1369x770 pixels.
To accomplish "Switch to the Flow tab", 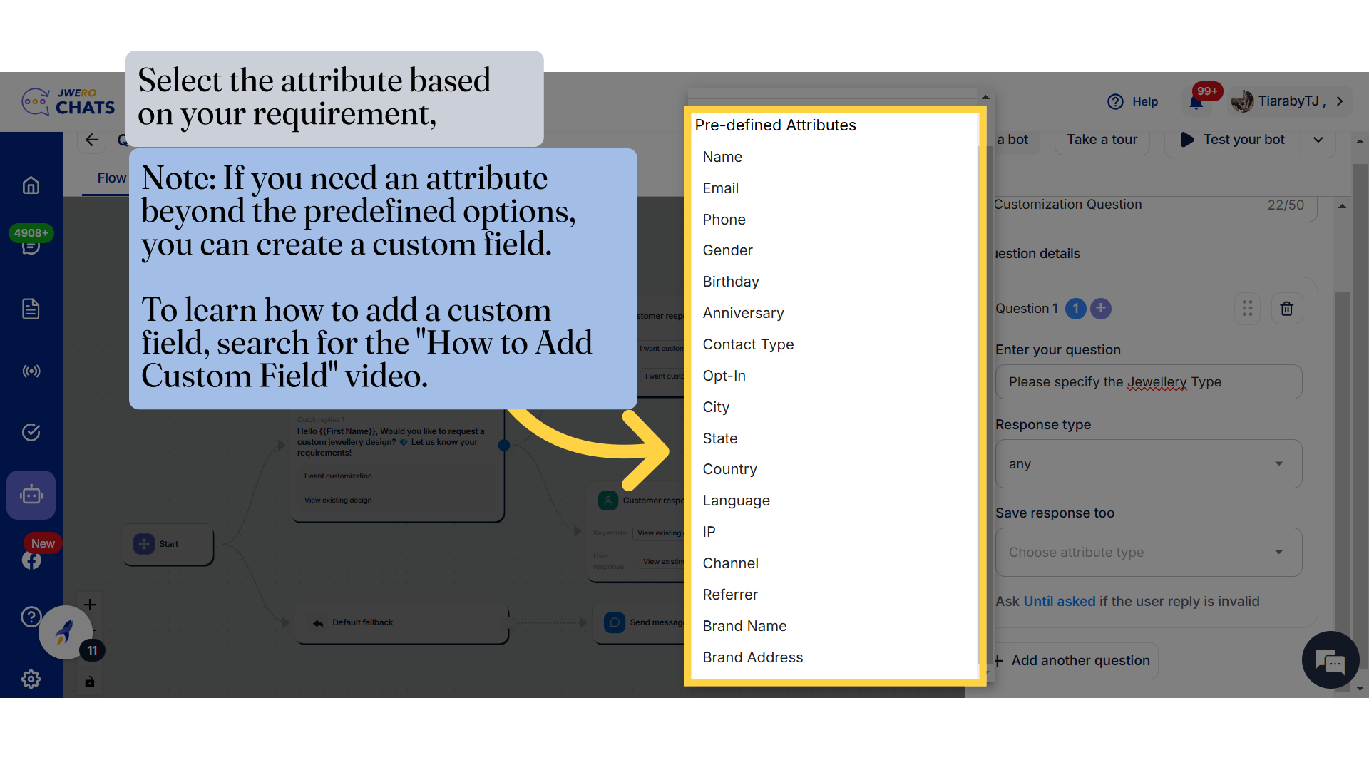I will [x=112, y=178].
